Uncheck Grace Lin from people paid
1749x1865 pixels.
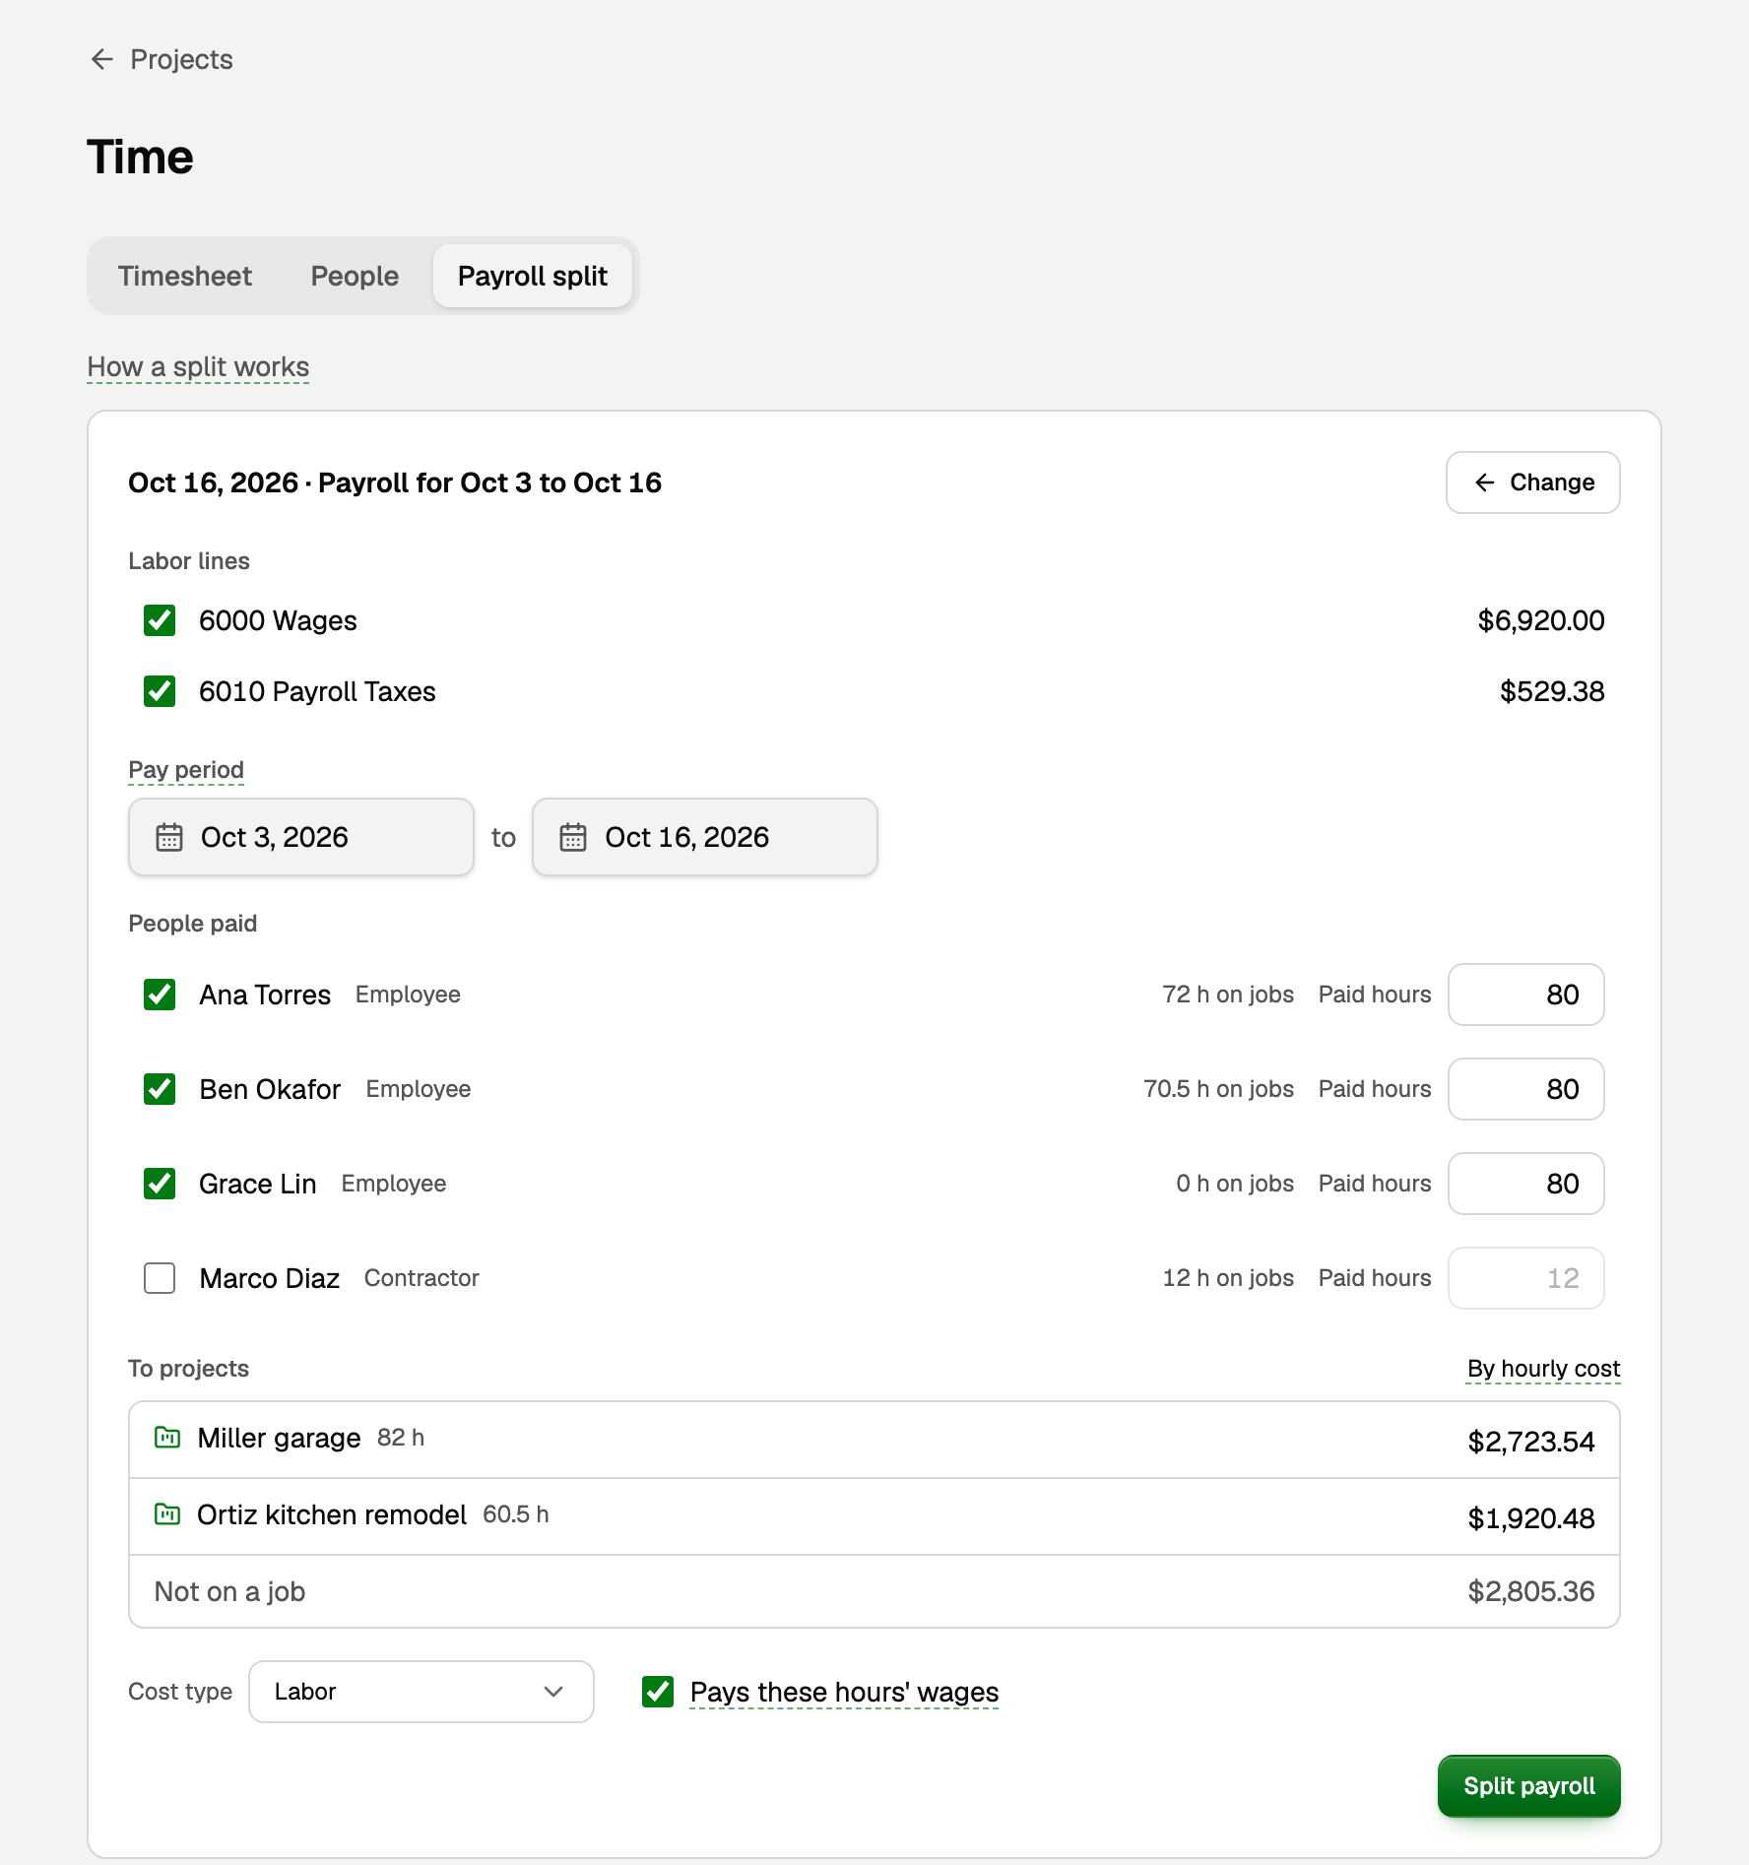click(160, 1184)
